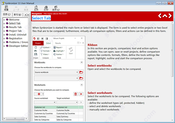The height and width of the screenshot is (123, 175).
Task: Click the Registration book icon in contents
Action: pyautogui.click(x=7, y=38)
